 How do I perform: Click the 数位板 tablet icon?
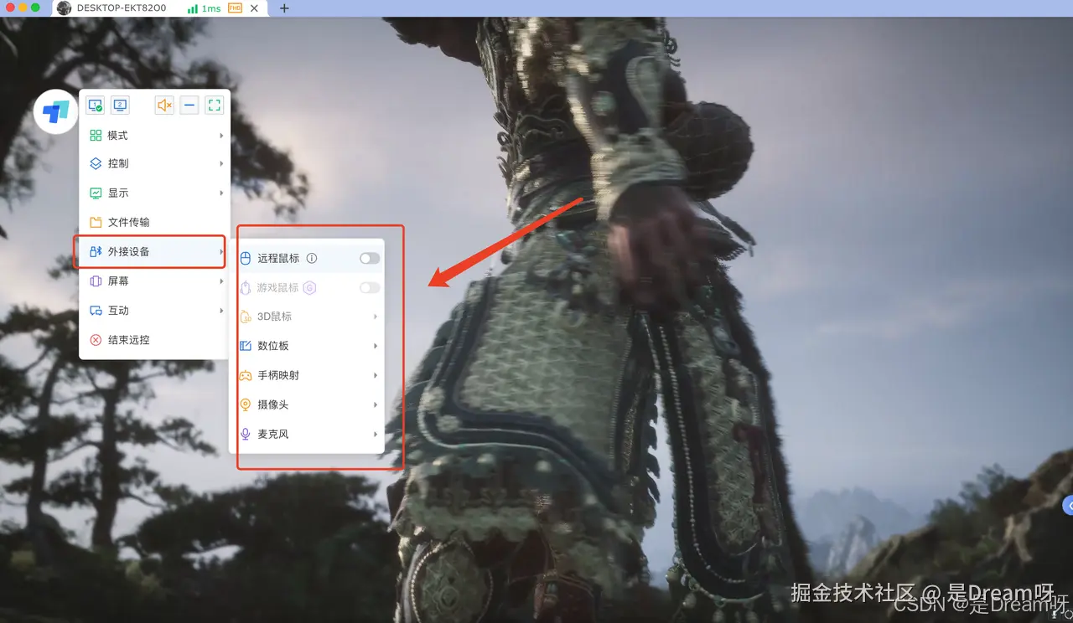click(x=246, y=346)
